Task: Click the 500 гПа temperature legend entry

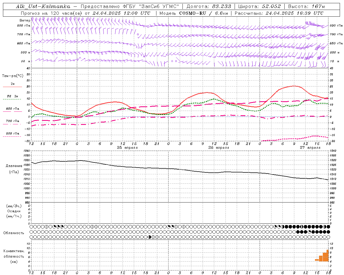Action: 13,133
